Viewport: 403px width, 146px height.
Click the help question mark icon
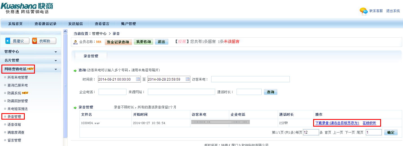tap(35, 41)
